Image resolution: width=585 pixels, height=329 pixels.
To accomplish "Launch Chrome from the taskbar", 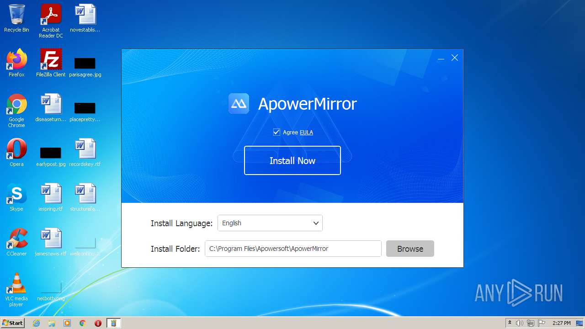I will pos(83,323).
